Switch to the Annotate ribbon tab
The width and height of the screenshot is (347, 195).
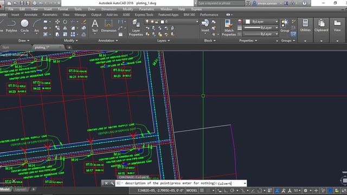pyautogui.click(x=31, y=15)
